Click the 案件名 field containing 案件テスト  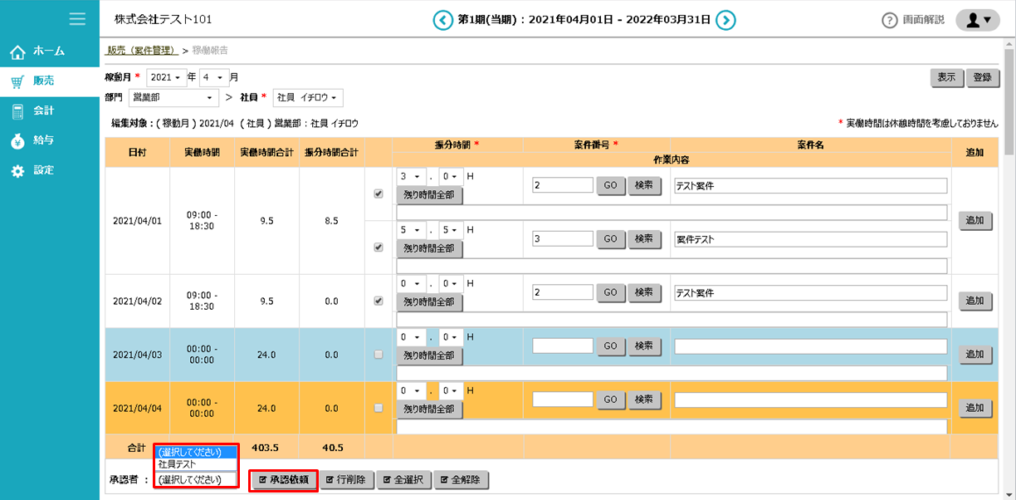(810, 239)
